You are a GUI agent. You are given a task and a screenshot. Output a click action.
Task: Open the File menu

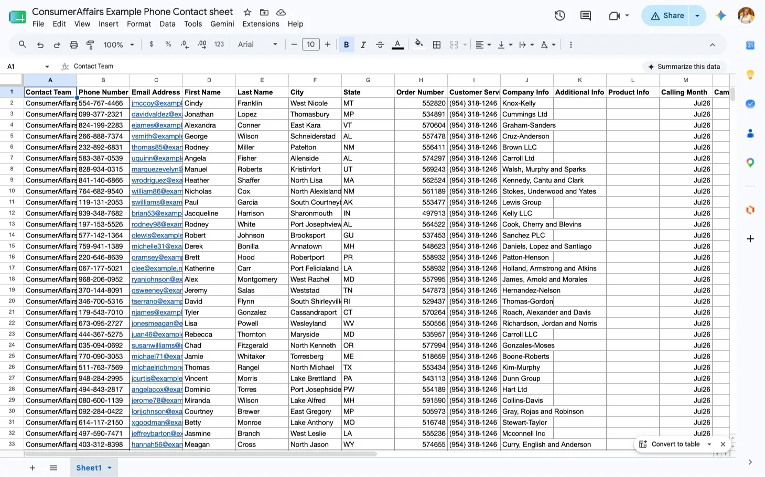[x=38, y=24]
